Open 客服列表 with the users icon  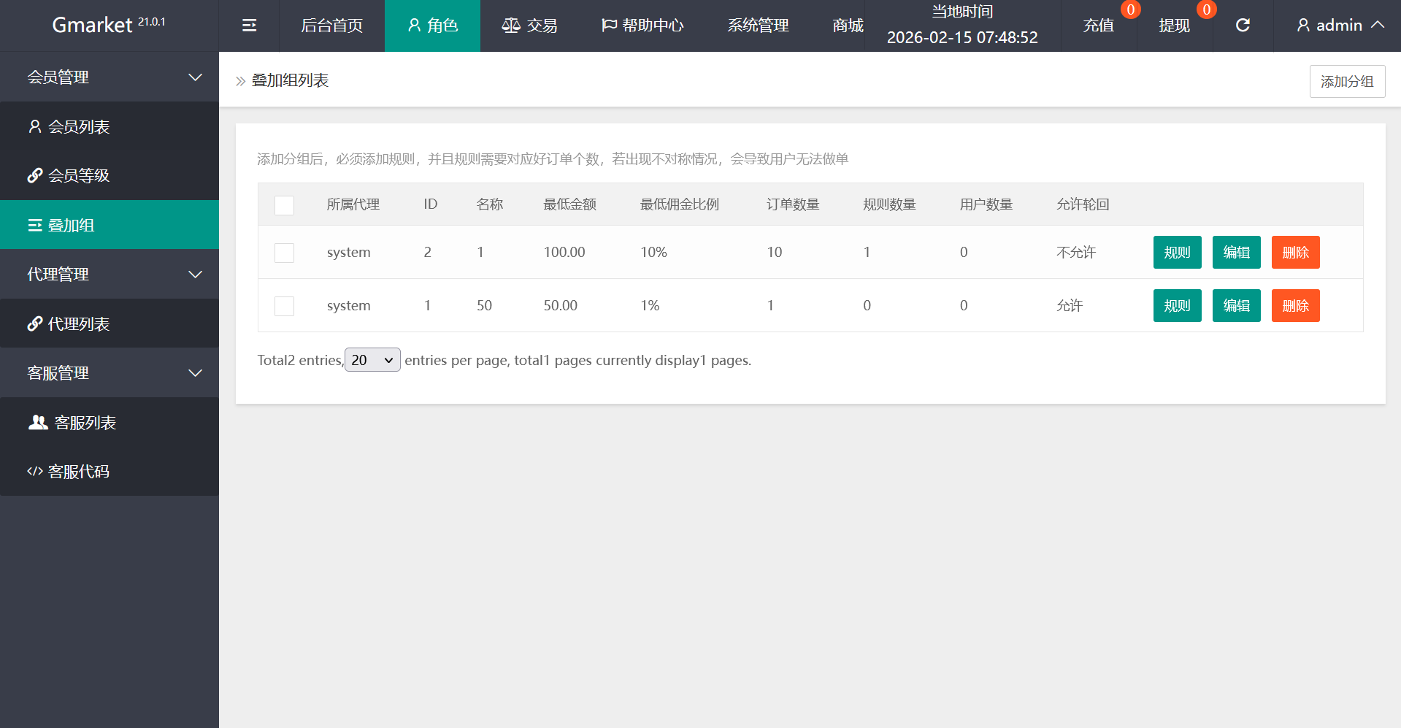tap(72, 423)
